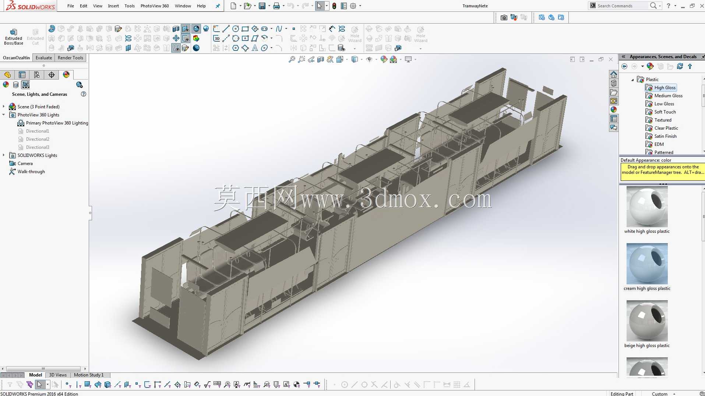Click the Edit Appearance color ball icon

click(384, 59)
